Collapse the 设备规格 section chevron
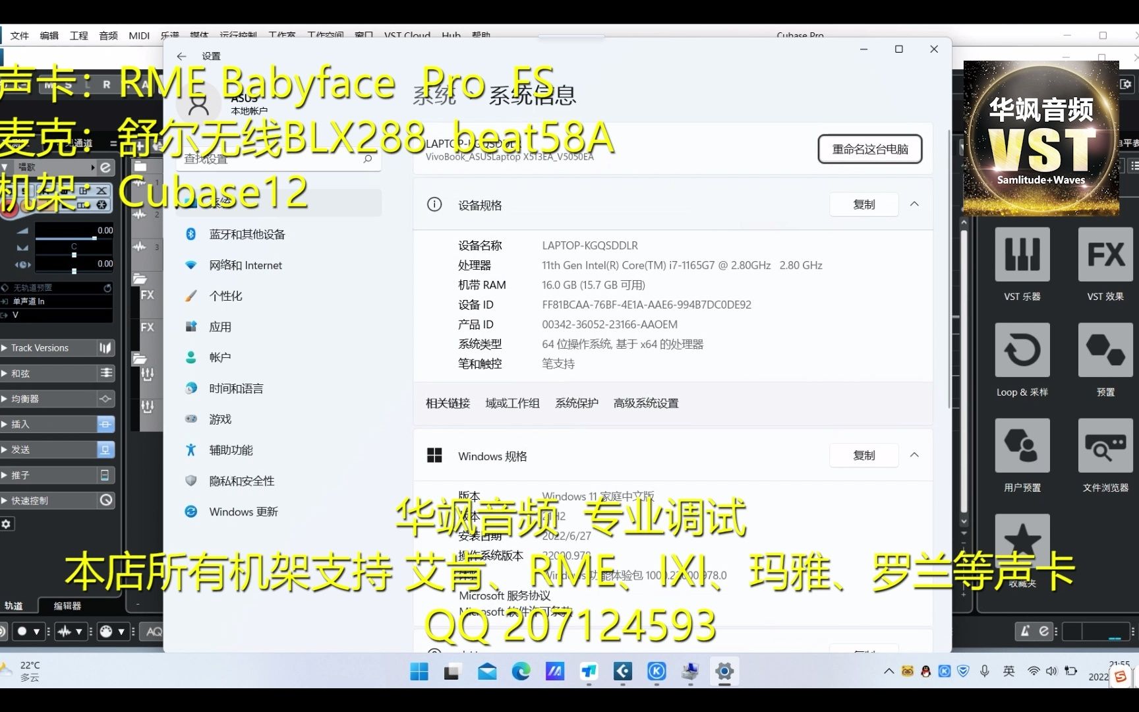Viewport: 1139px width, 712px height. click(x=915, y=204)
